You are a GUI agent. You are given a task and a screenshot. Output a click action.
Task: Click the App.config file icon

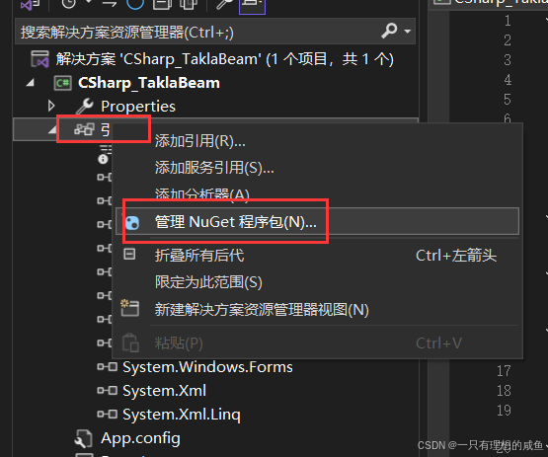click(x=84, y=439)
